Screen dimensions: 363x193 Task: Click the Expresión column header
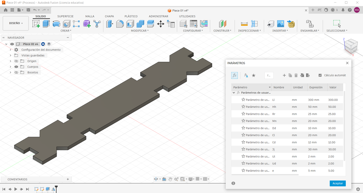click(x=317, y=87)
